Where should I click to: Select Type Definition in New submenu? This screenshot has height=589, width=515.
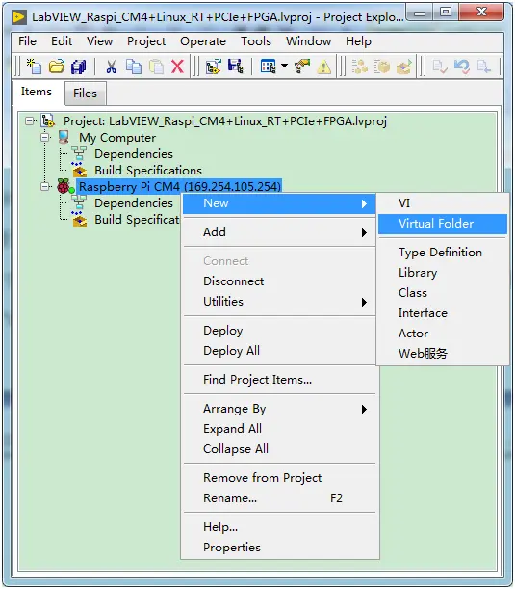coord(443,253)
